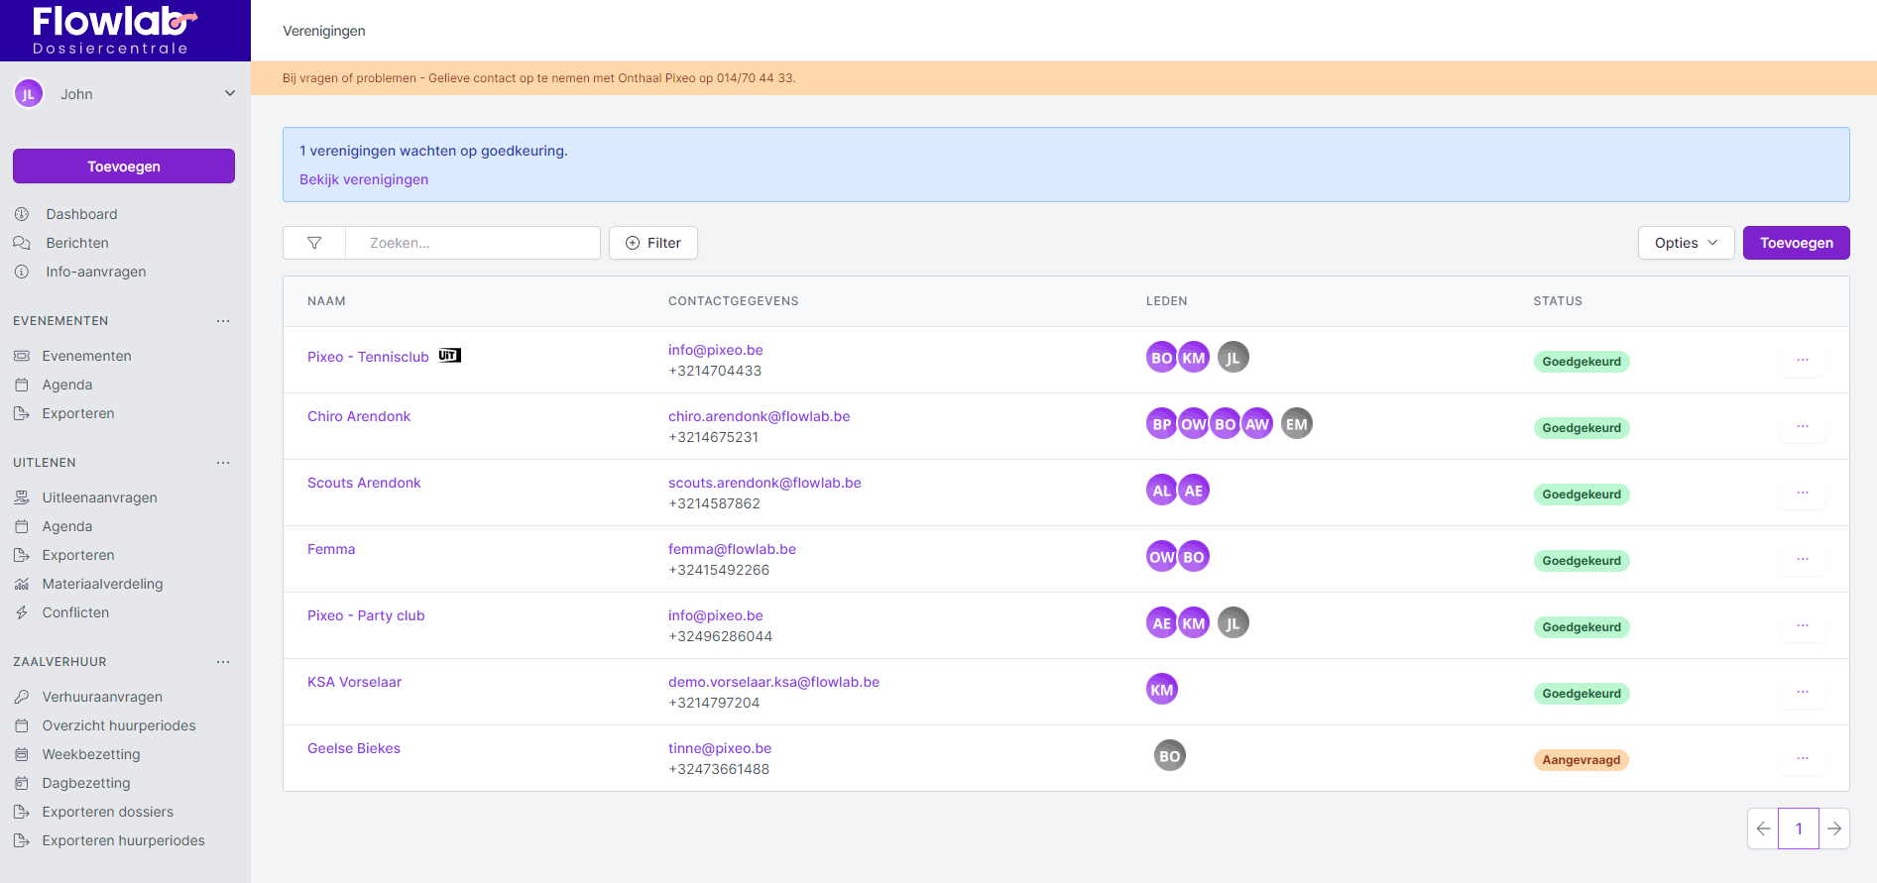Open Dashboard in the sidebar
Screen dimensions: 1877x883
click(x=81, y=214)
